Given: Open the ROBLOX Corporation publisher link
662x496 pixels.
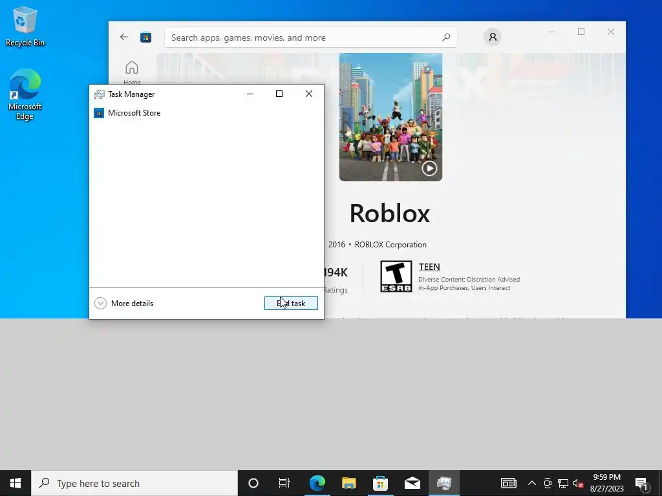Looking at the screenshot, I should point(390,245).
